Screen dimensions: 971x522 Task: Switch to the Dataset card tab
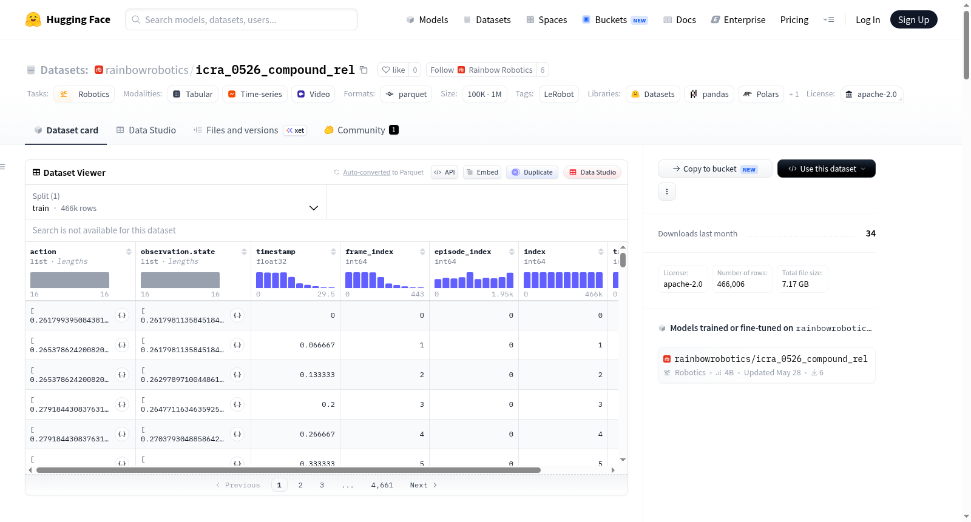coord(66,130)
